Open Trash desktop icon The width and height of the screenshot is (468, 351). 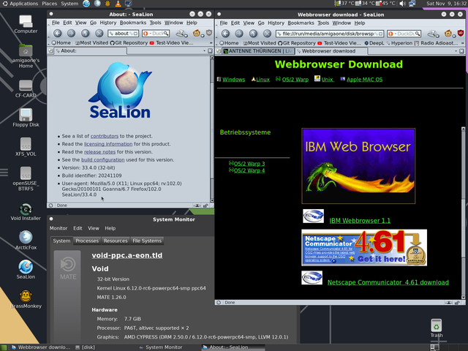tap(437, 328)
